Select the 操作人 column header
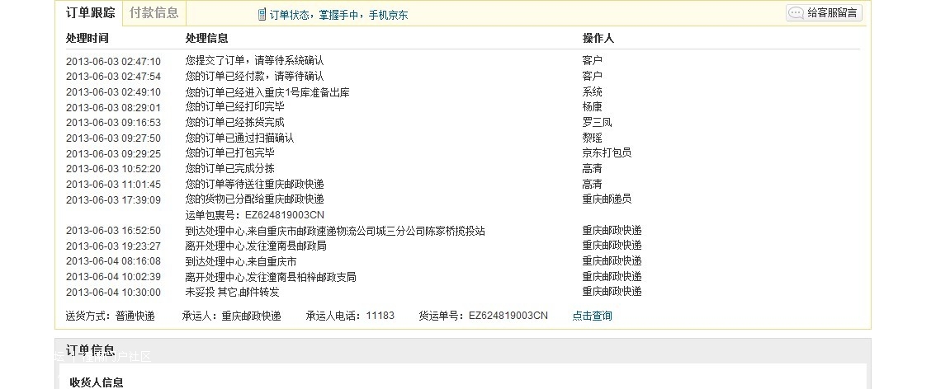 (x=598, y=38)
